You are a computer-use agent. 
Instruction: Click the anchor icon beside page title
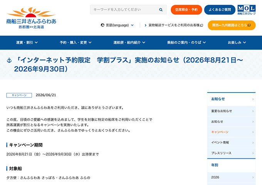9,60
